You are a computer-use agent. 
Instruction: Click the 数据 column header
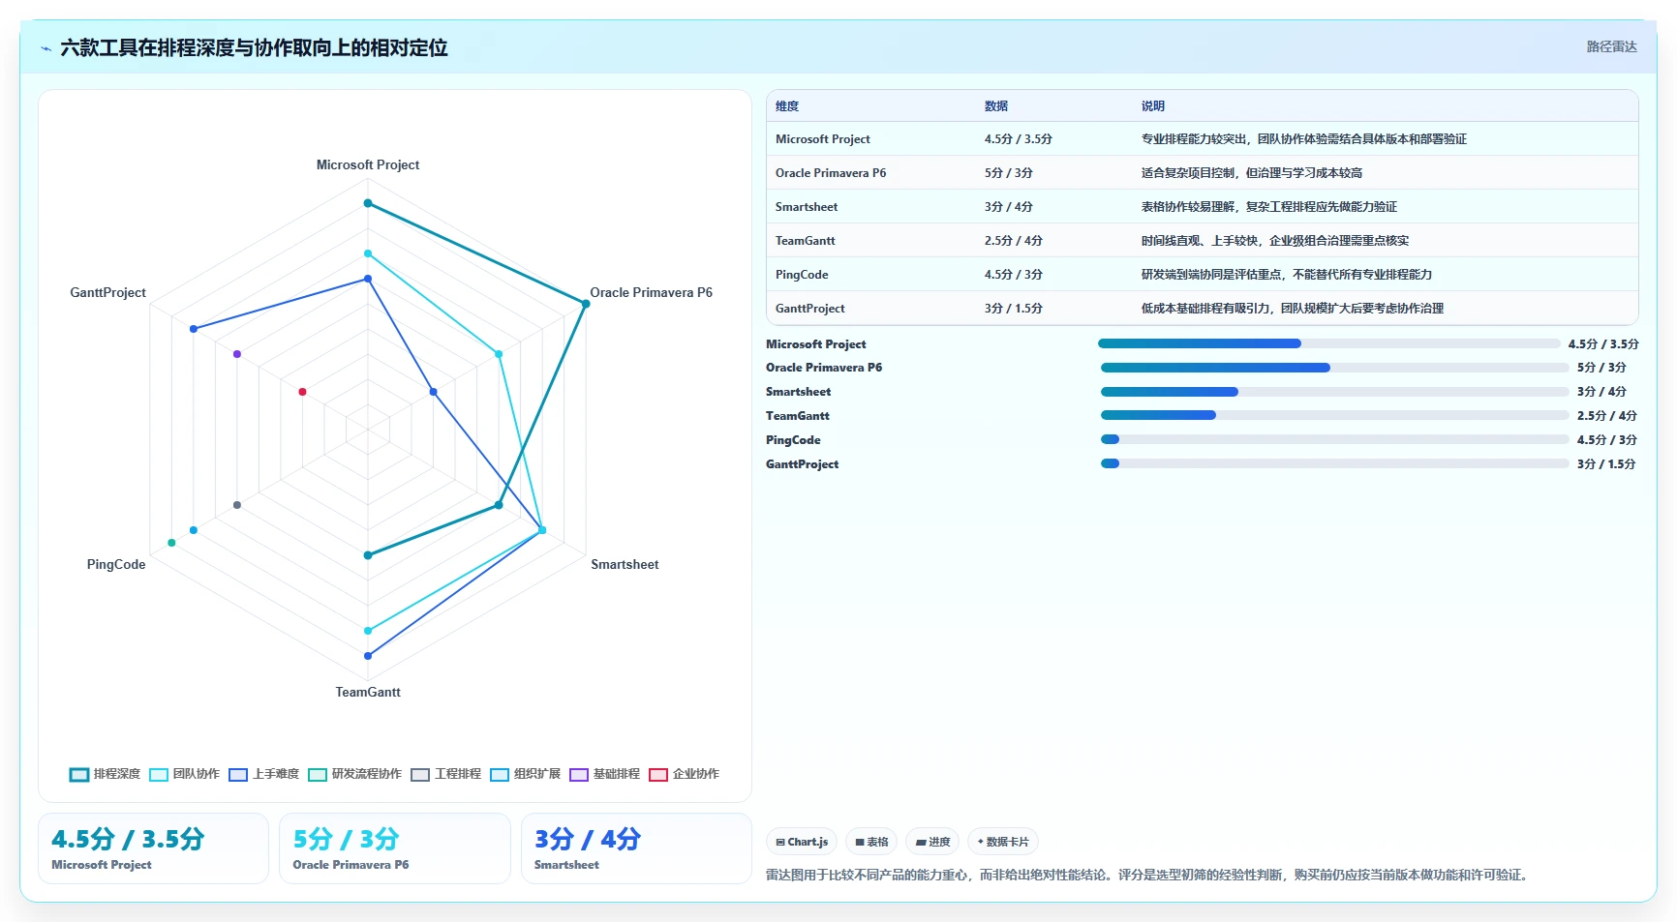[996, 106]
